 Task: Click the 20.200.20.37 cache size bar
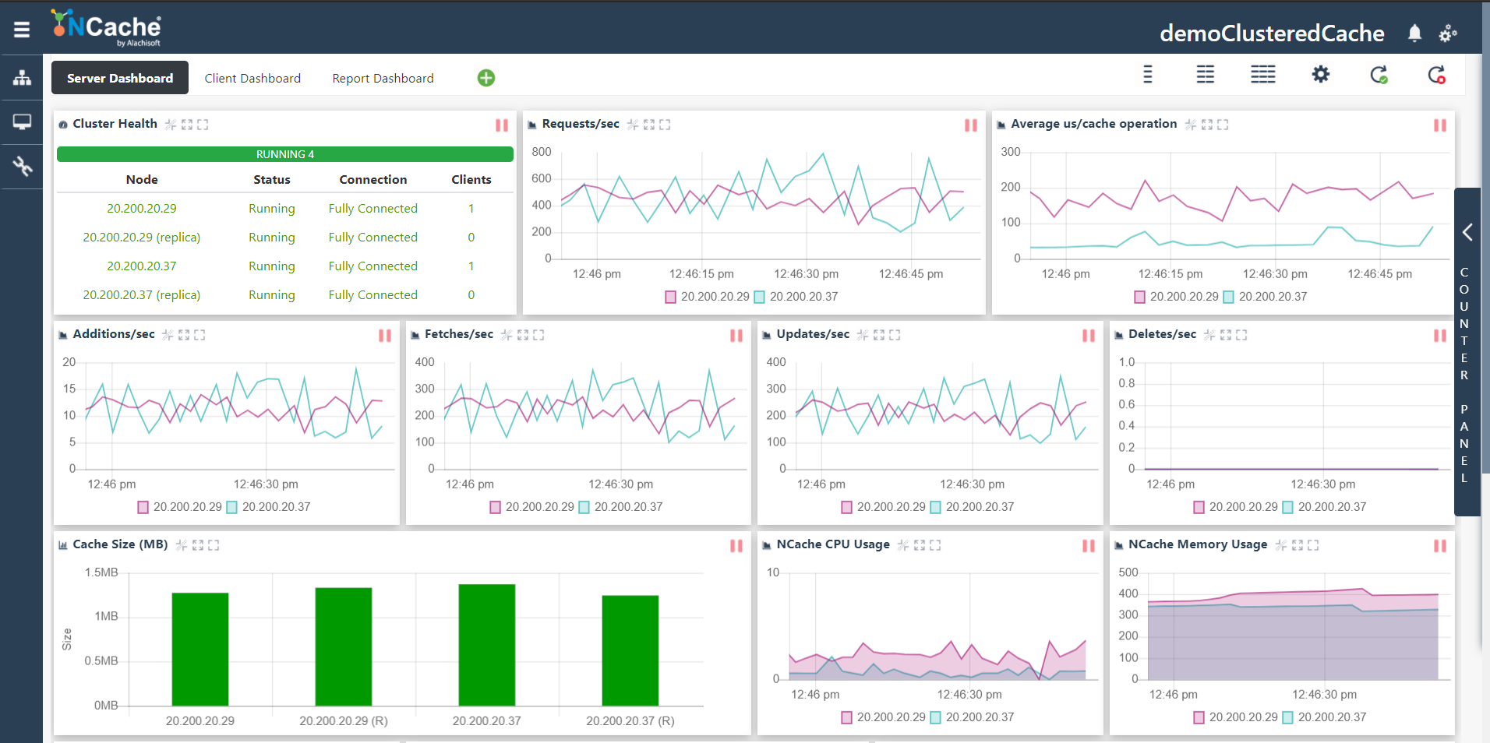tap(487, 645)
